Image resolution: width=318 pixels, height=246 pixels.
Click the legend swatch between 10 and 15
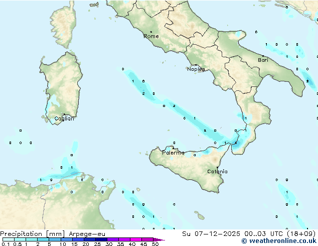(67, 239)
